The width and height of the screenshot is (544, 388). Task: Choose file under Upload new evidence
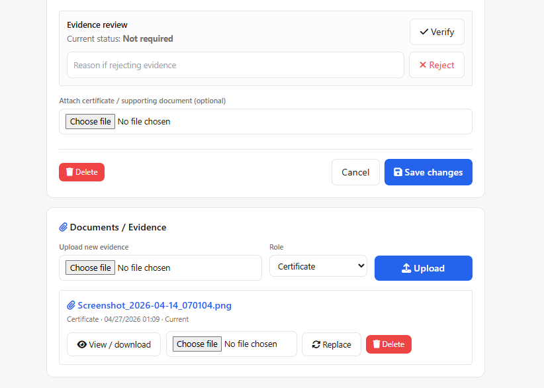click(x=90, y=268)
